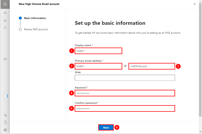Click the Alias text field
Screen dimensions: 202x134
pos(125,78)
